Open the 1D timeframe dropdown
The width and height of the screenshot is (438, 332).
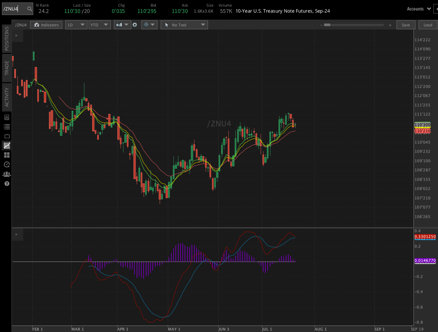tap(76, 25)
